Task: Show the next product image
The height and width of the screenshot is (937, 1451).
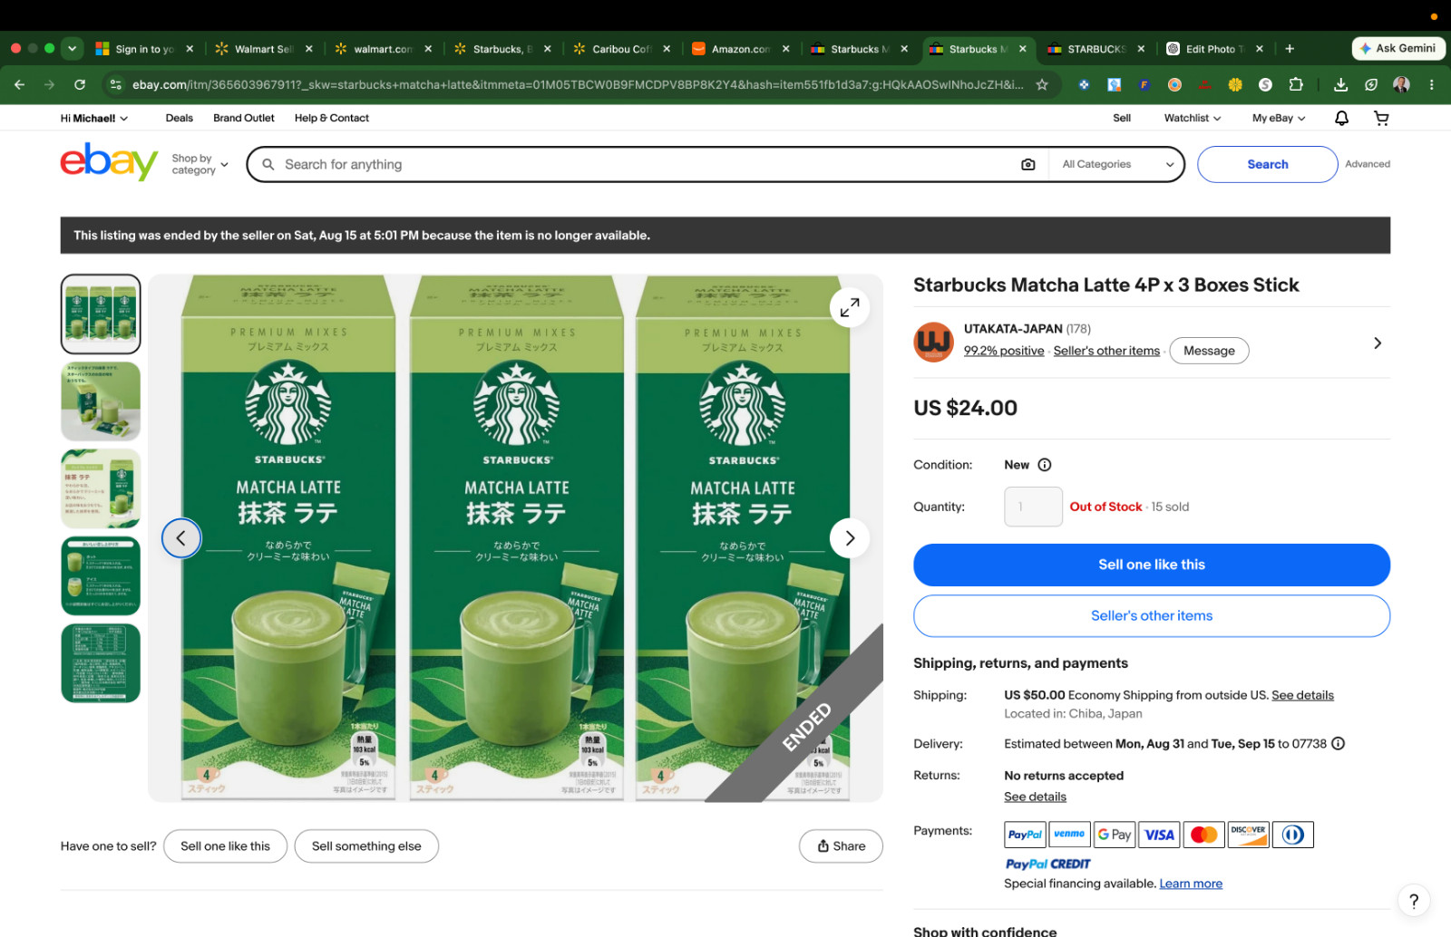Action: point(850,538)
